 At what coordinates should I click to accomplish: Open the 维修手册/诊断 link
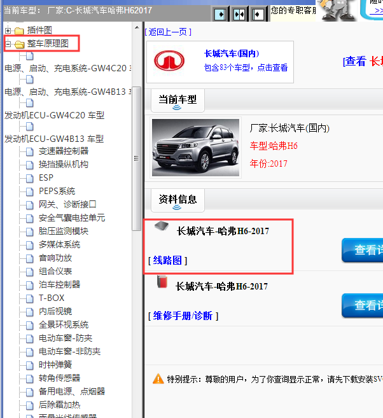[183, 316]
